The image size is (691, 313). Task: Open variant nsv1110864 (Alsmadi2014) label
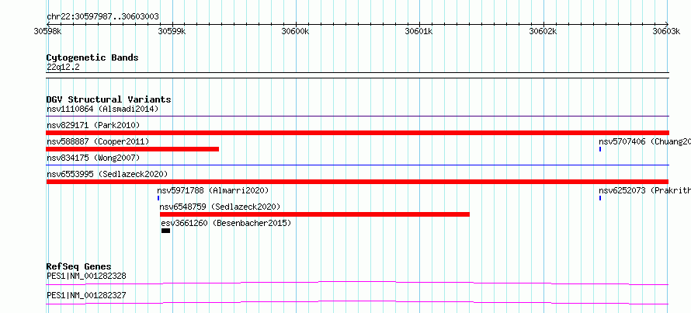102,109
